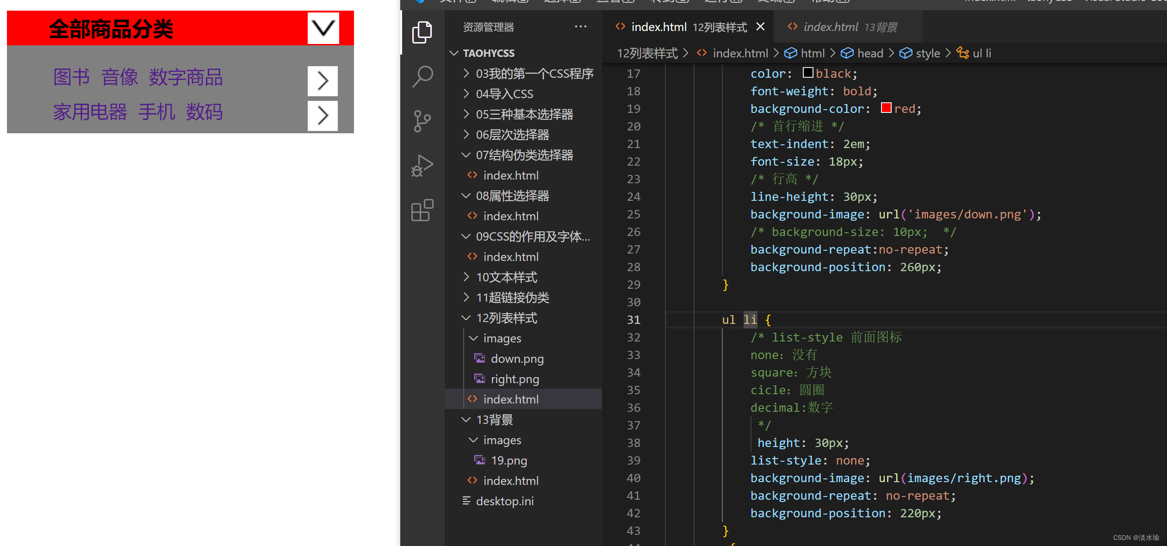Open the 图书 link in the preview
This screenshot has width=1167, height=546.
coord(71,77)
